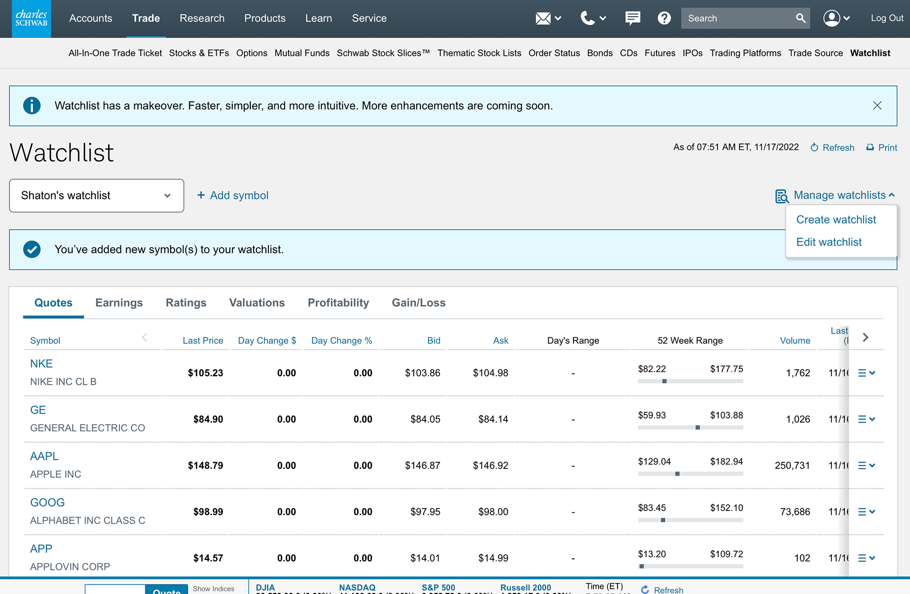
Task: Click the info icon in makeover banner
Action: (32, 106)
